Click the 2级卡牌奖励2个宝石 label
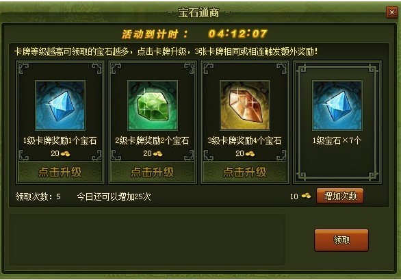The image size is (401, 280). coord(152,140)
